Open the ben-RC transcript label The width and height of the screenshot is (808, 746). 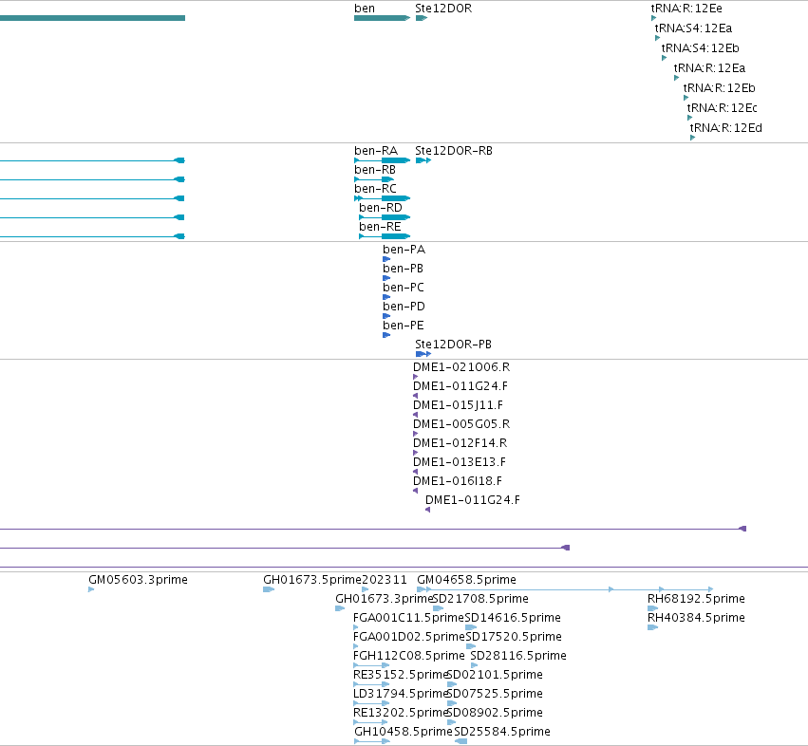tap(375, 189)
